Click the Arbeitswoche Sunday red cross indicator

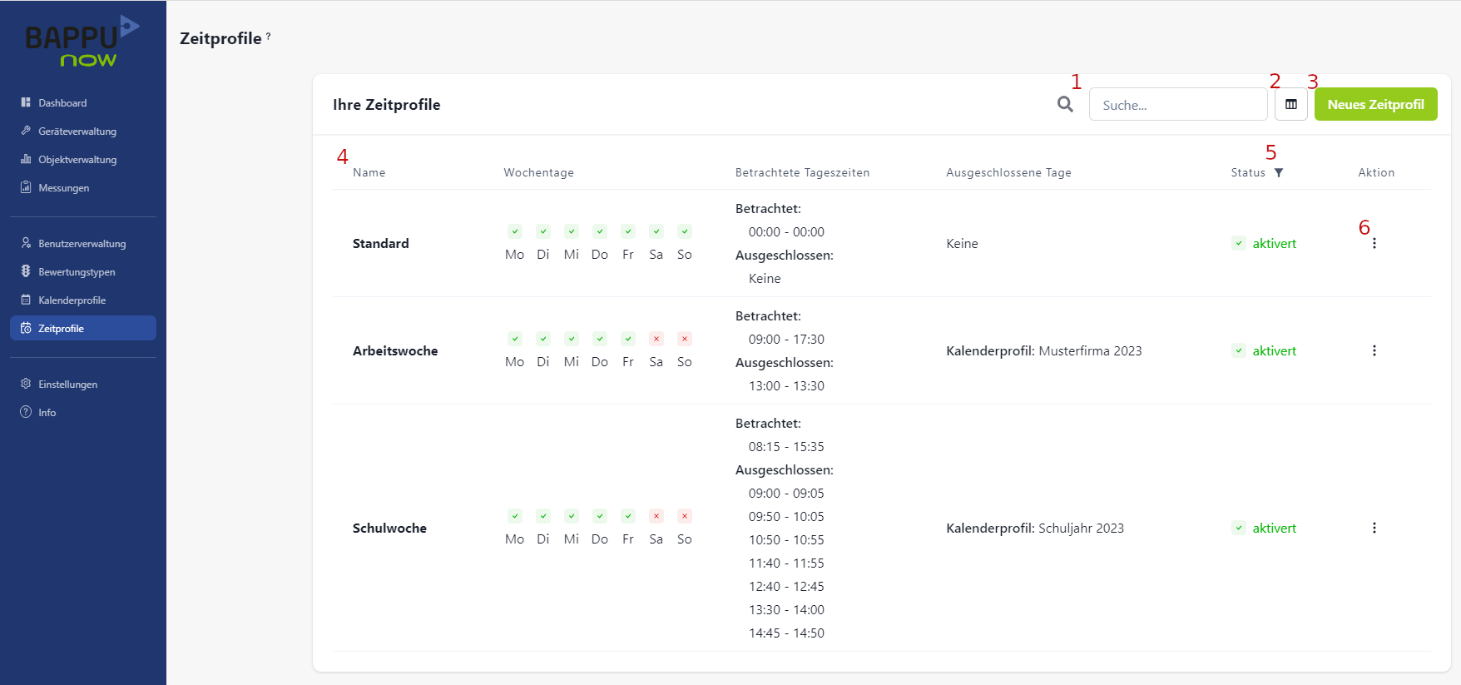tap(685, 339)
